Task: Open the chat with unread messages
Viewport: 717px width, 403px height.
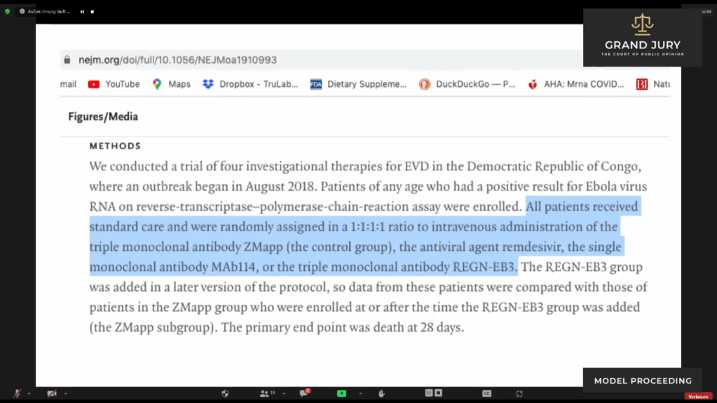Action: click(305, 394)
